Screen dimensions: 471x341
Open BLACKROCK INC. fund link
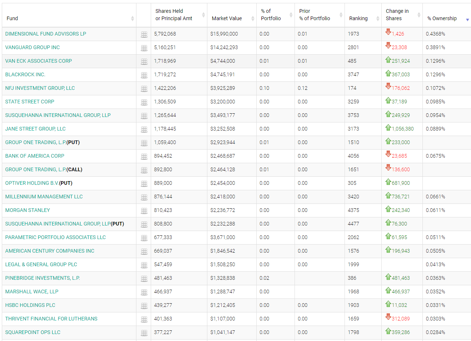[x=25, y=74]
